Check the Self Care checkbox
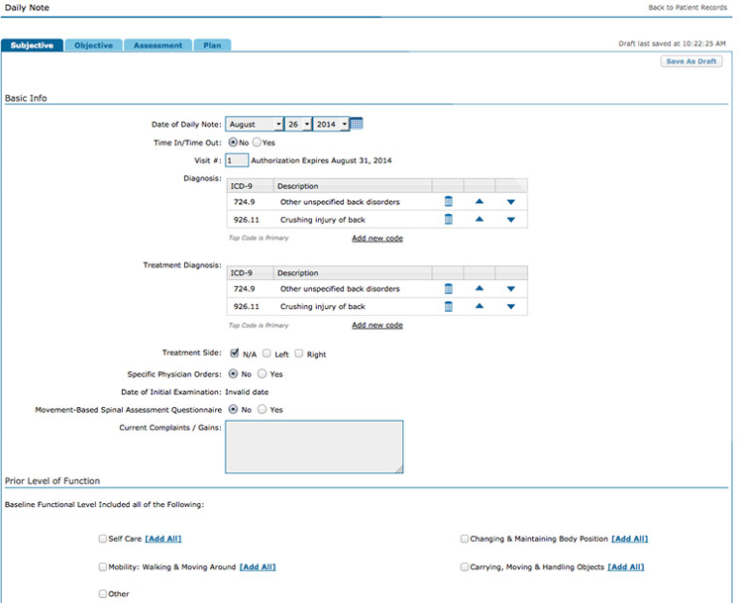 click(x=103, y=539)
